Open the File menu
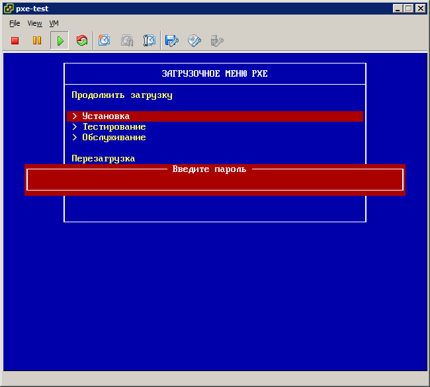 pyautogui.click(x=15, y=23)
